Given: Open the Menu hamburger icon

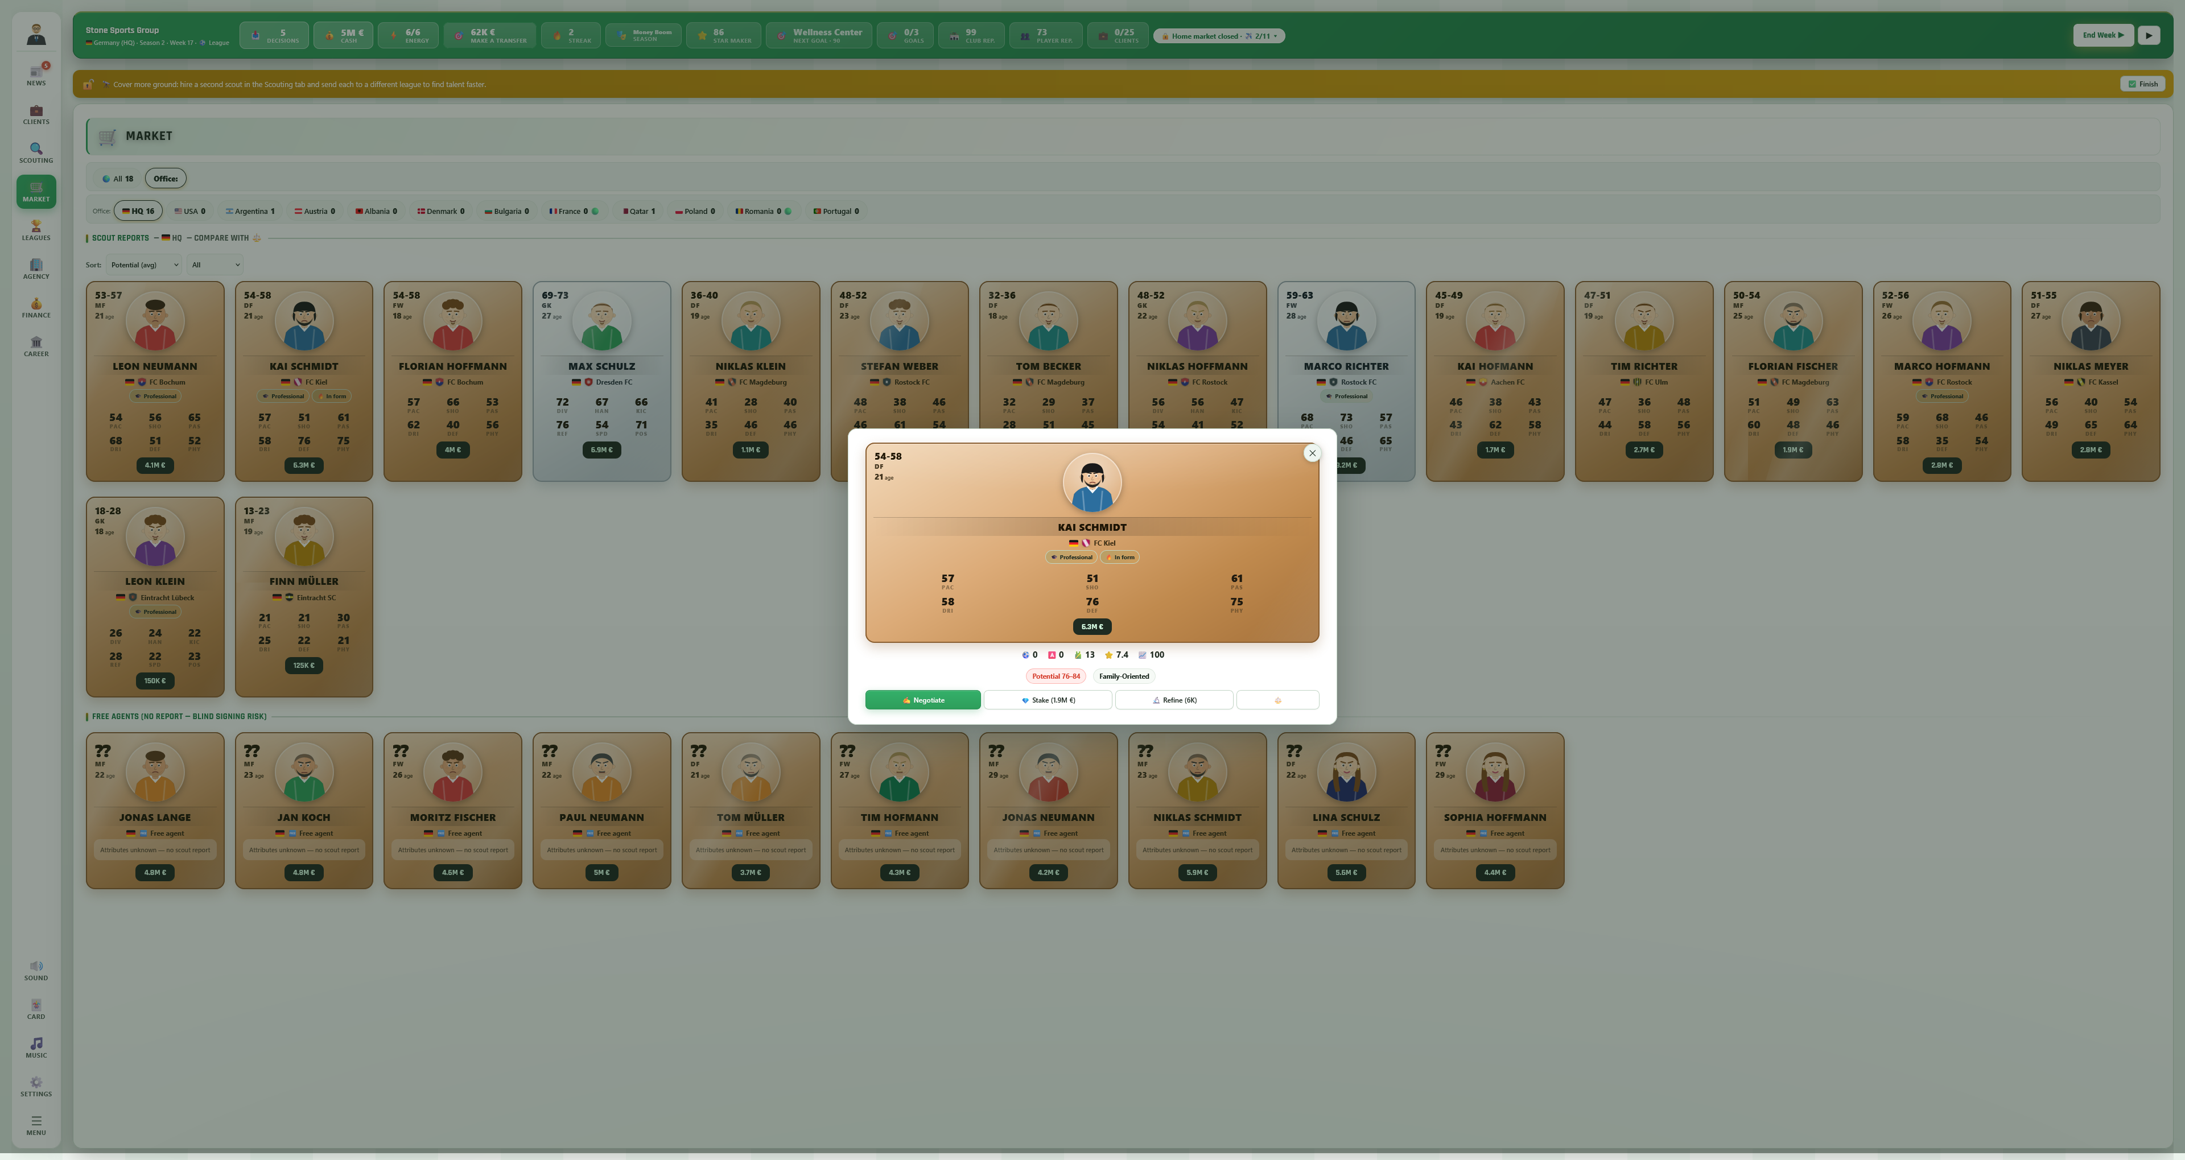Looking at the screenshot, I should 36,1125.
